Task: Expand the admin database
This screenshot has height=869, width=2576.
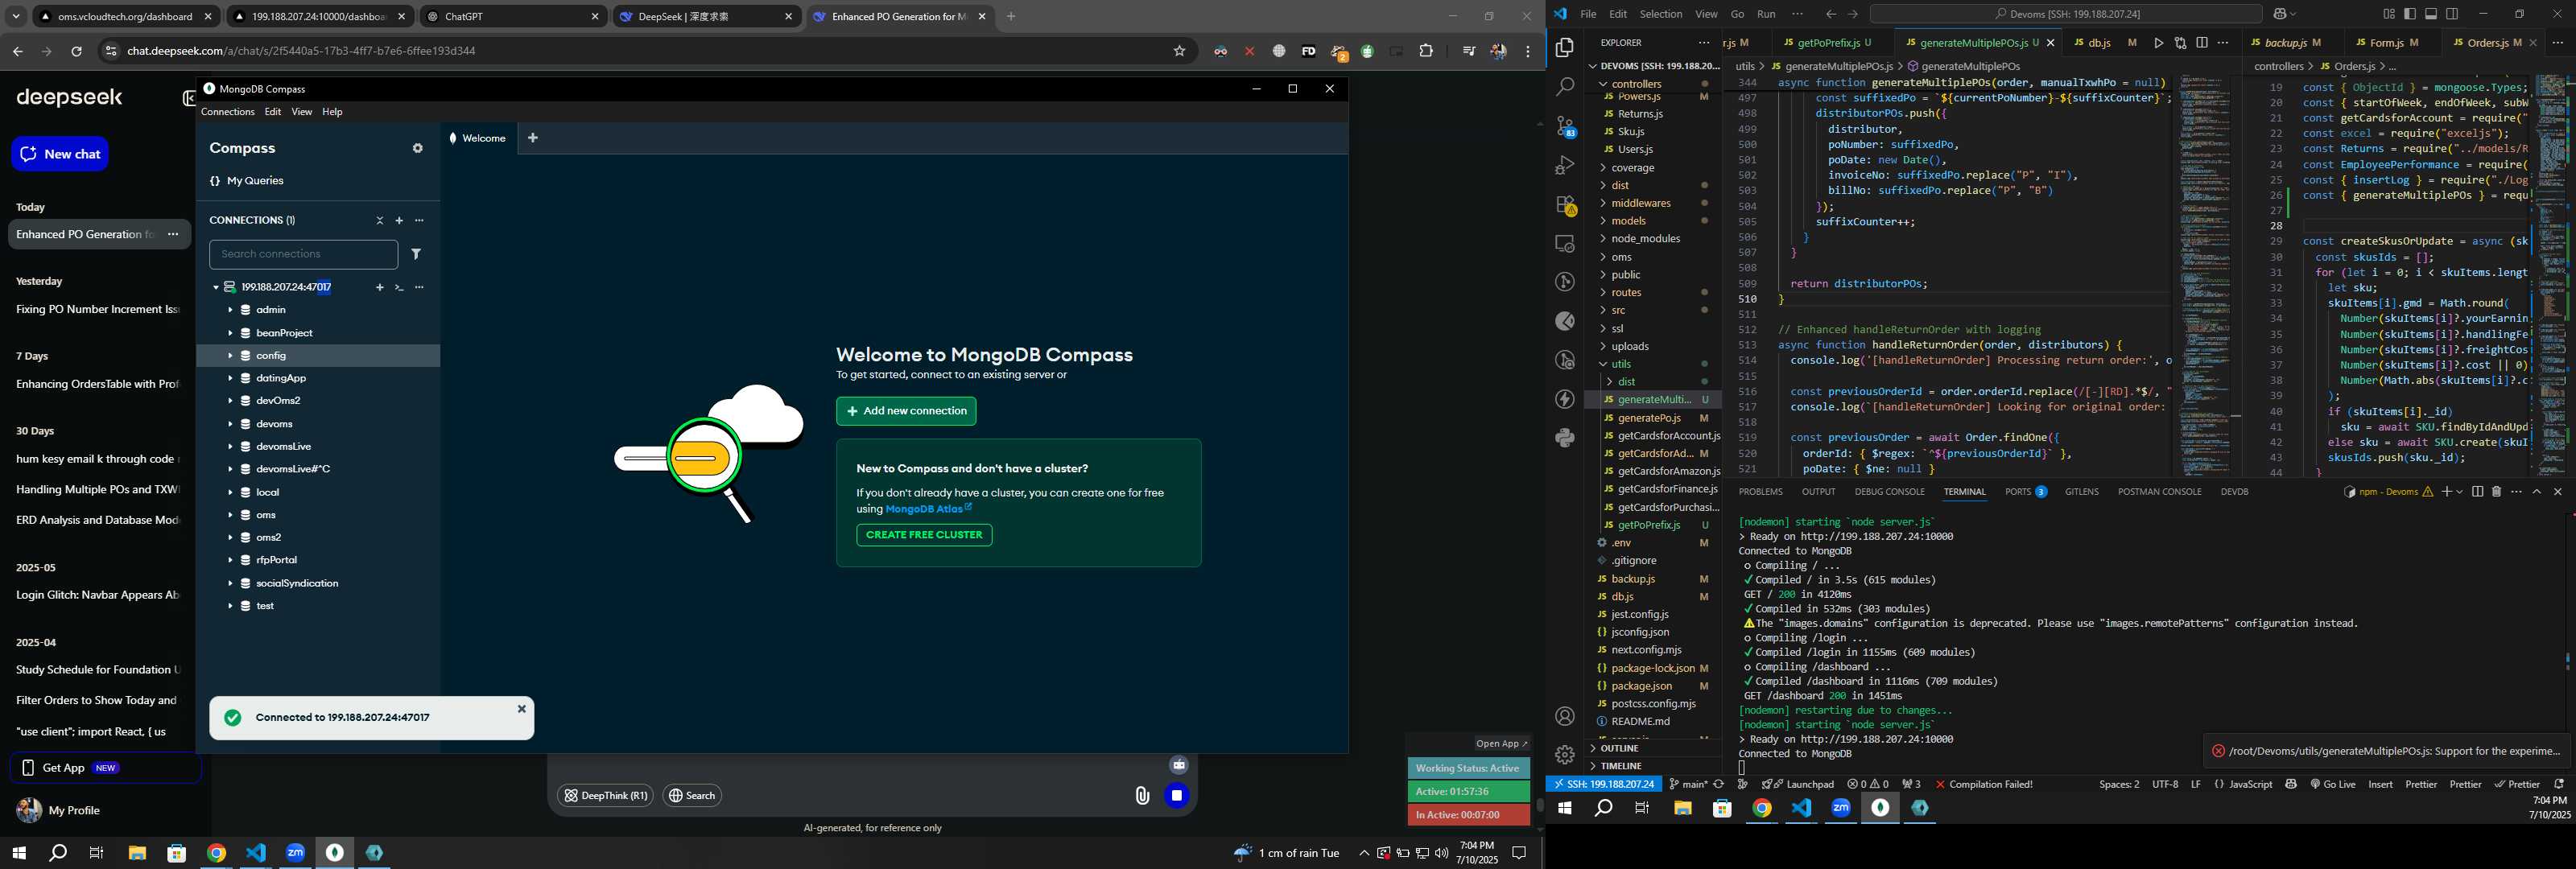Action: 230,310
